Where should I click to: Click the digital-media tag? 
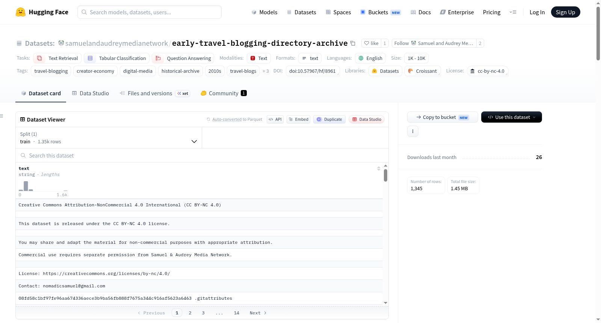pos(138,71)
